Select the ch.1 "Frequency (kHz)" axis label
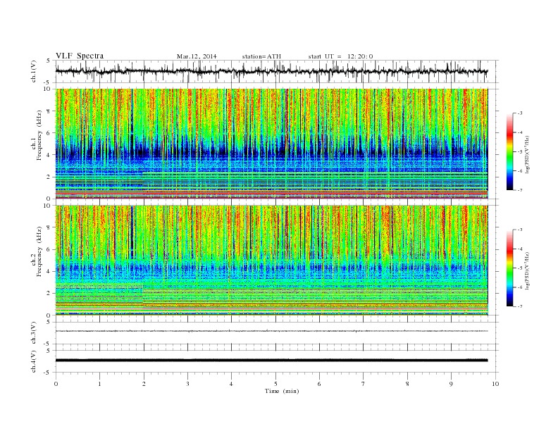The width and height of the screenshot is (558, 431). [x=39, y=135]
